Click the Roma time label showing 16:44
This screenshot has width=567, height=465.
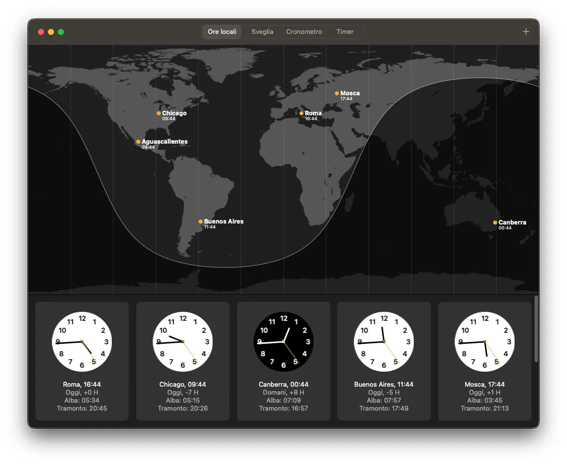(310, 119)
